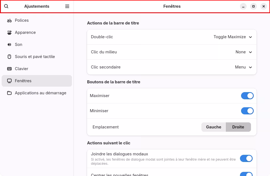This screenshot has height=176, width=270.
Task: Click the mouse icon for Souris et pavé tactile
Action: pyautogui.click(x=9, y=57)
